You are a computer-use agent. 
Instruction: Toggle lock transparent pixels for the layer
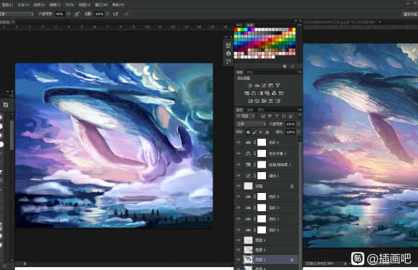point(248,132)
